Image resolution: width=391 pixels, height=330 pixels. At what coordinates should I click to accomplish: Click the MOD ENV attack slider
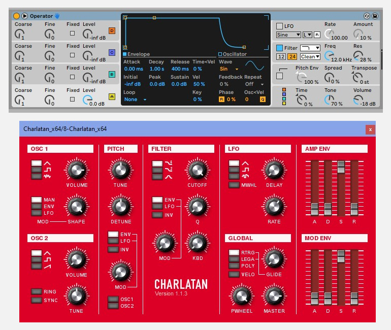(x=314, y=299)
